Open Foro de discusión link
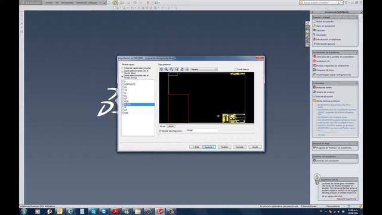 324,97
